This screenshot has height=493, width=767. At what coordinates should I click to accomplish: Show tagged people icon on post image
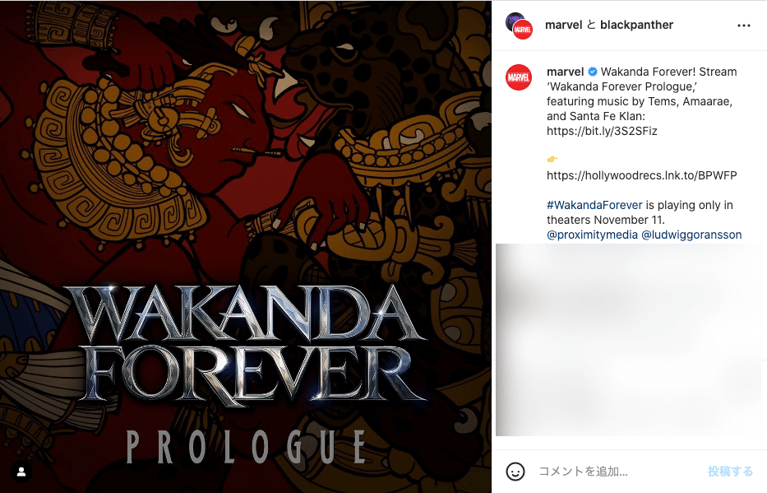tap(21, 472)
